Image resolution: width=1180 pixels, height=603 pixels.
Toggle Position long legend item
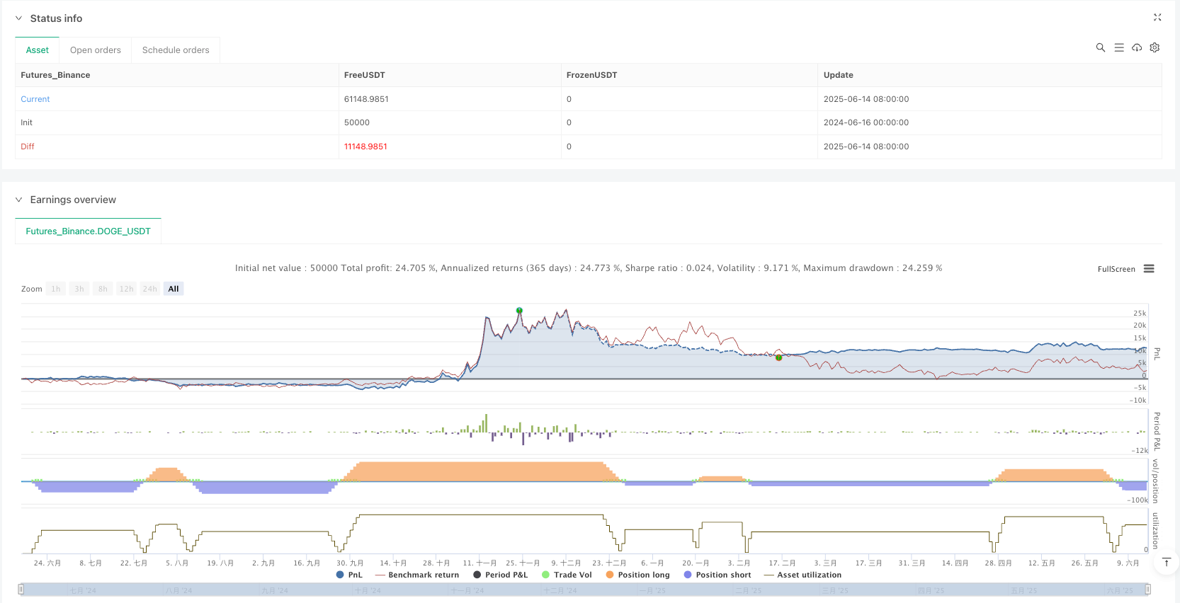click(637, 575)
